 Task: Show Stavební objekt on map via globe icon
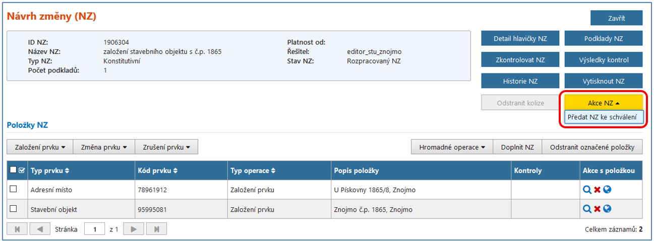607,209
